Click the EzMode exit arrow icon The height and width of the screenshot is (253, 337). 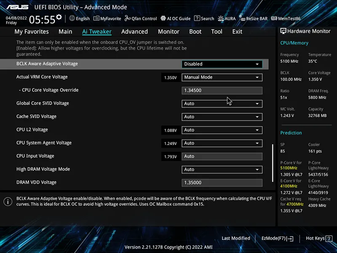(290, 239)
